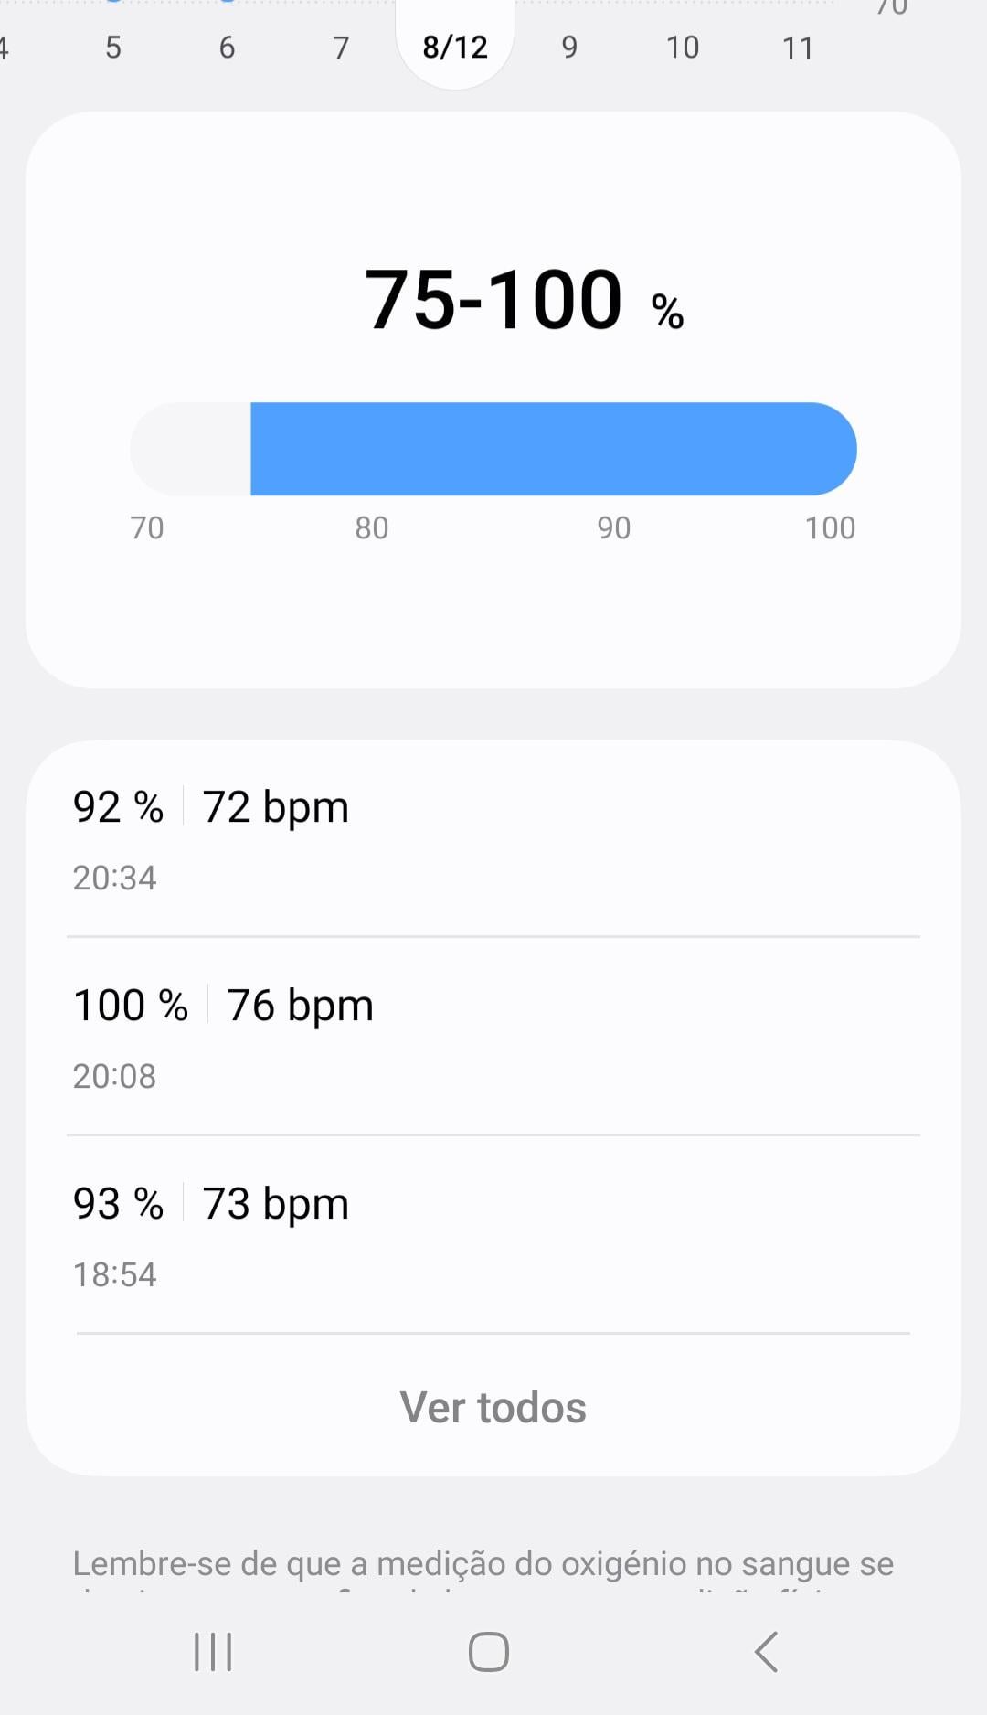The width and height of the screenshot is (987, 1715).
Task: Open the 93 % 73 bpm reading
Action: click(493, 1235)
